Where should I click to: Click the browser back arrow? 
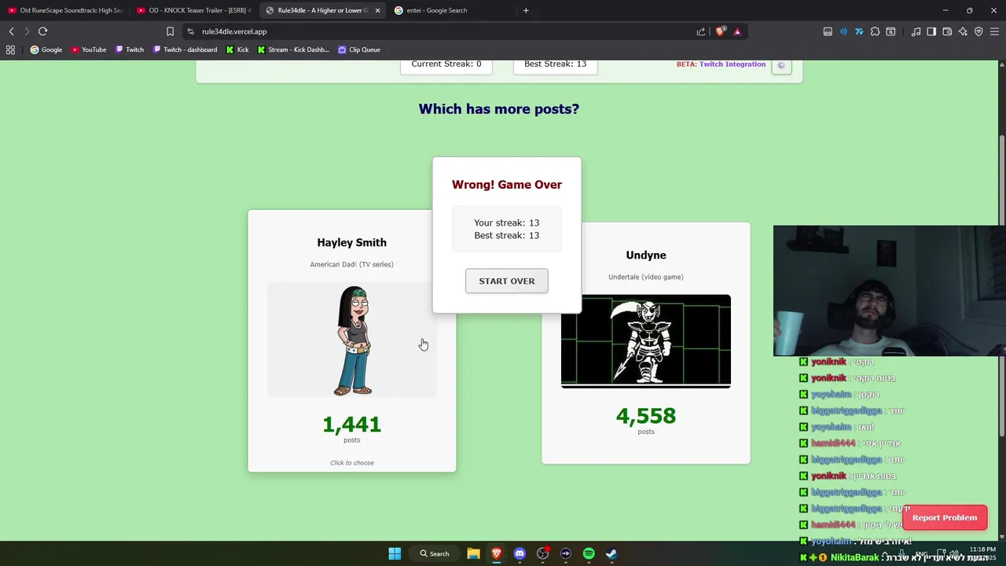[x=11, y=31]
